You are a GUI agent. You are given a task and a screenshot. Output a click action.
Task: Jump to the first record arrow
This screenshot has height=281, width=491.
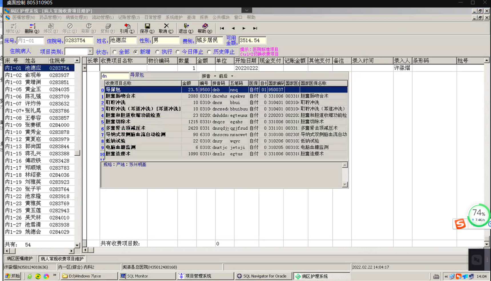click(222, 28)
